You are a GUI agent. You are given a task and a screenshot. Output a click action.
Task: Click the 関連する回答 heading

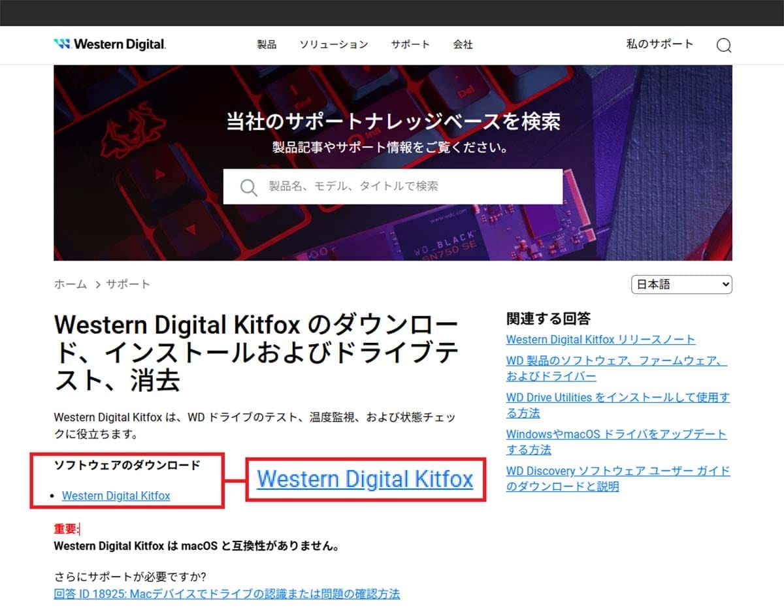click(548, 319)
